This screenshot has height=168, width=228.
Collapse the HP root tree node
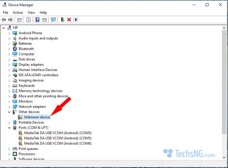(4, 28)
